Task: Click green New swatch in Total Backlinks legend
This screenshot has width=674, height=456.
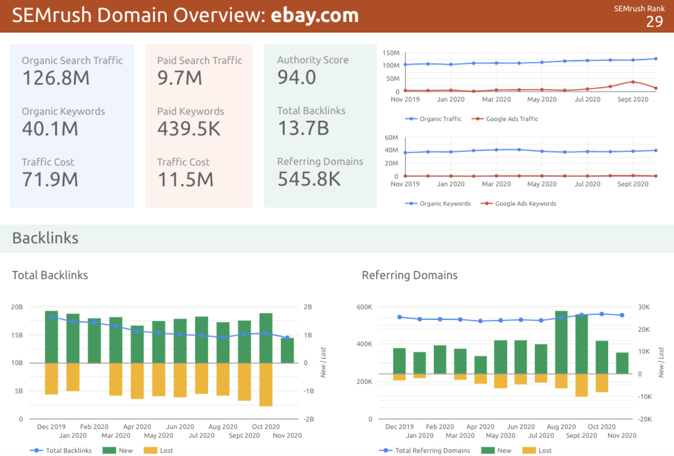Action: (109, 451)
